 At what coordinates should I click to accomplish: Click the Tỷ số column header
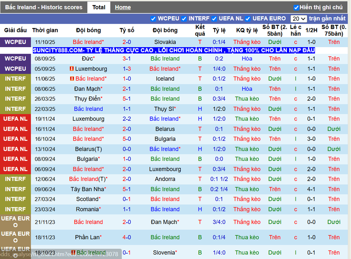(x=127, y=30)
